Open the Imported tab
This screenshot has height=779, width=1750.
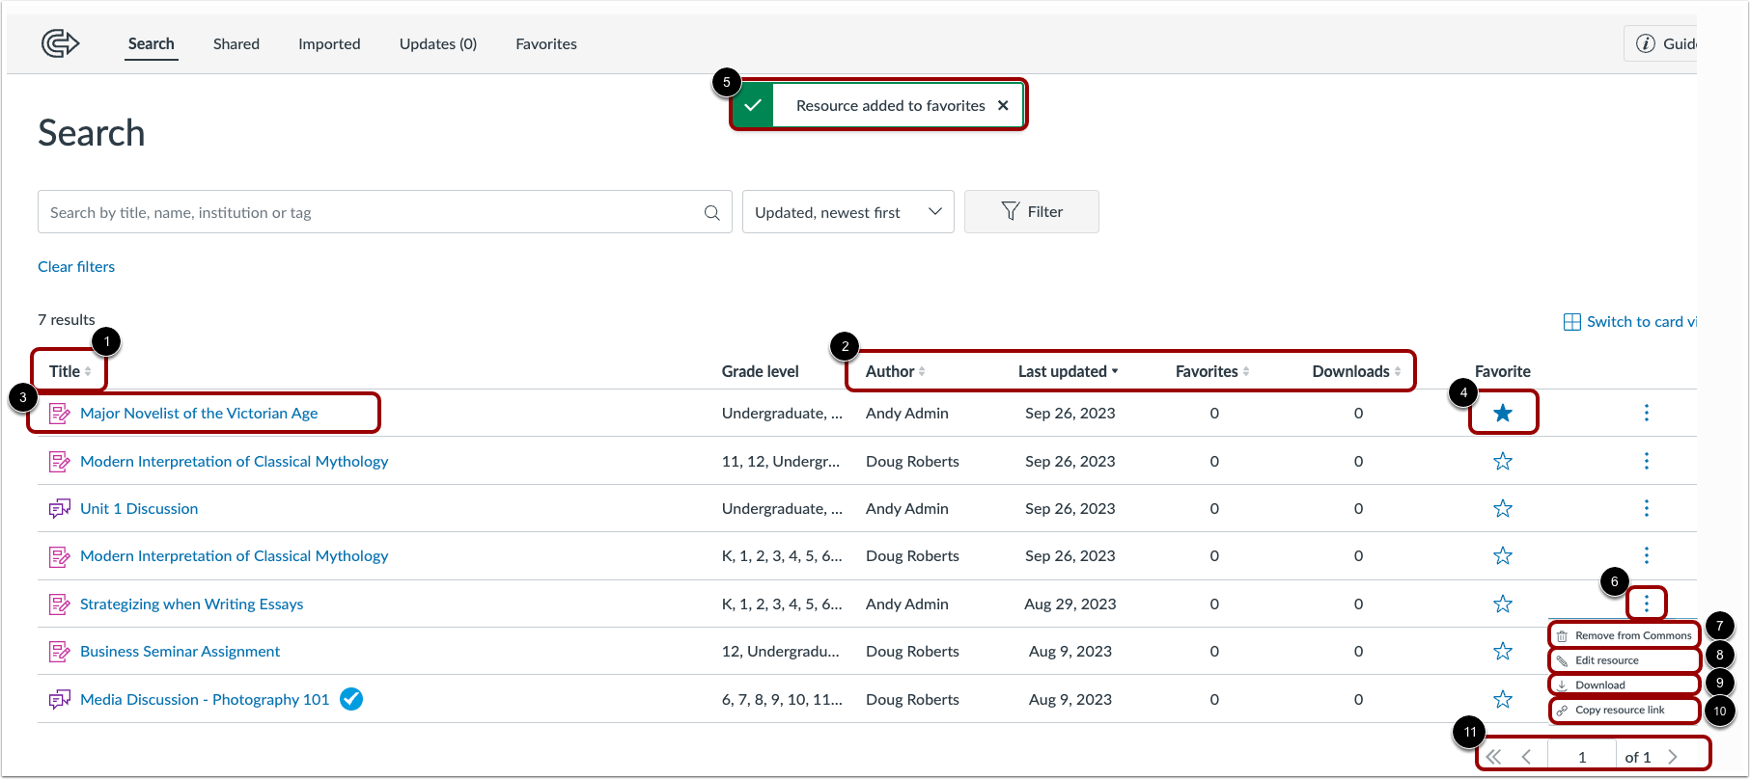point(329,44)
